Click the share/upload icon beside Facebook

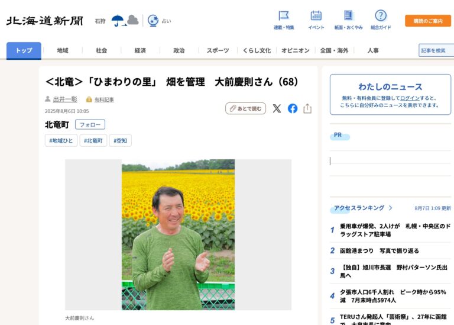[307, 108]
